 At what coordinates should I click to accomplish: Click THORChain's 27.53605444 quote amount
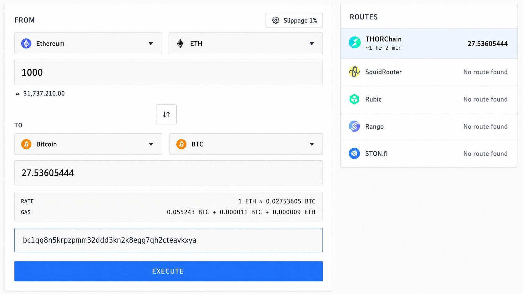click(x=487, y=43)
